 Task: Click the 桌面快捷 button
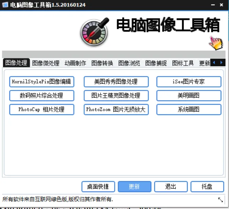click(98, 186)
